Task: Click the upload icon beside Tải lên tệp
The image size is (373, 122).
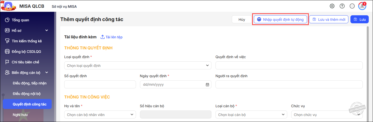Action: click(x=102, y=37)
